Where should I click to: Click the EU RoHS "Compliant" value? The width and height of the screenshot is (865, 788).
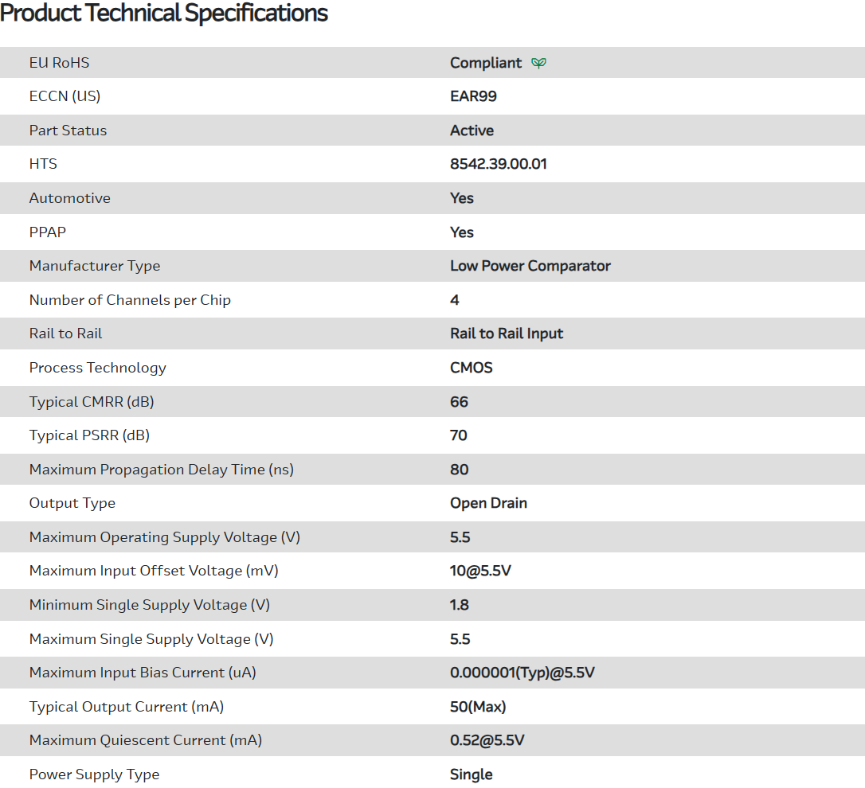(x=486, y=63)
